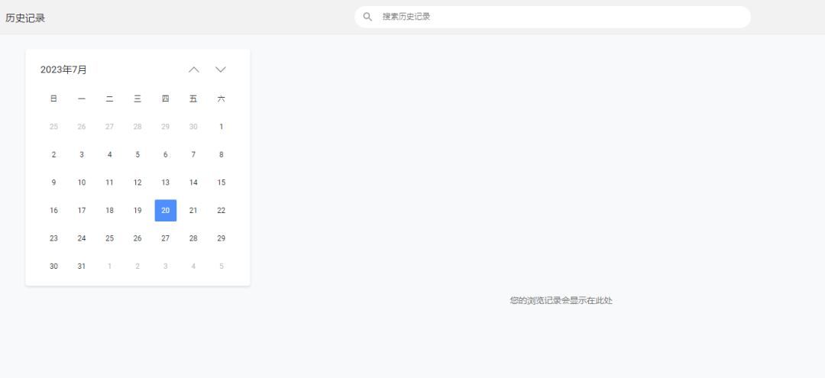
Task: Go to next month with down chevron
Action: [x=221, y=69]
